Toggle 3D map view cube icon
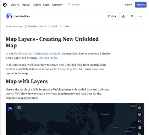The height and width of the screenshot is (135, 149). pos(140,114)
